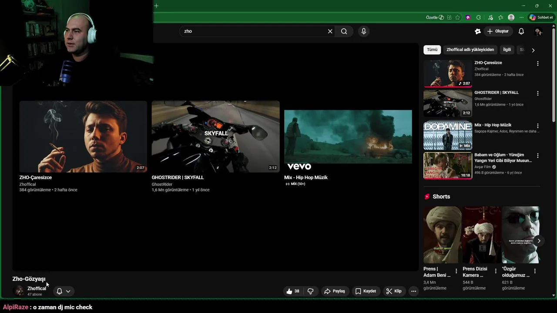Open the DOPAMINE mix thumbnail

coord(448,136)
